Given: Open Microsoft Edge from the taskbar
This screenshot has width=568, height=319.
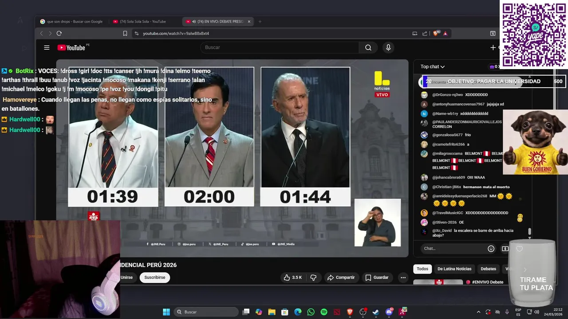Looking at the screenshot, I should tap(298, 312).
